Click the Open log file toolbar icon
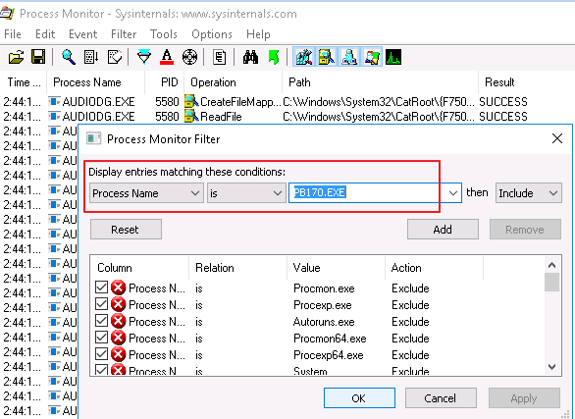The height and width of the screenshot is (419, 575). [x=16, y=57]
